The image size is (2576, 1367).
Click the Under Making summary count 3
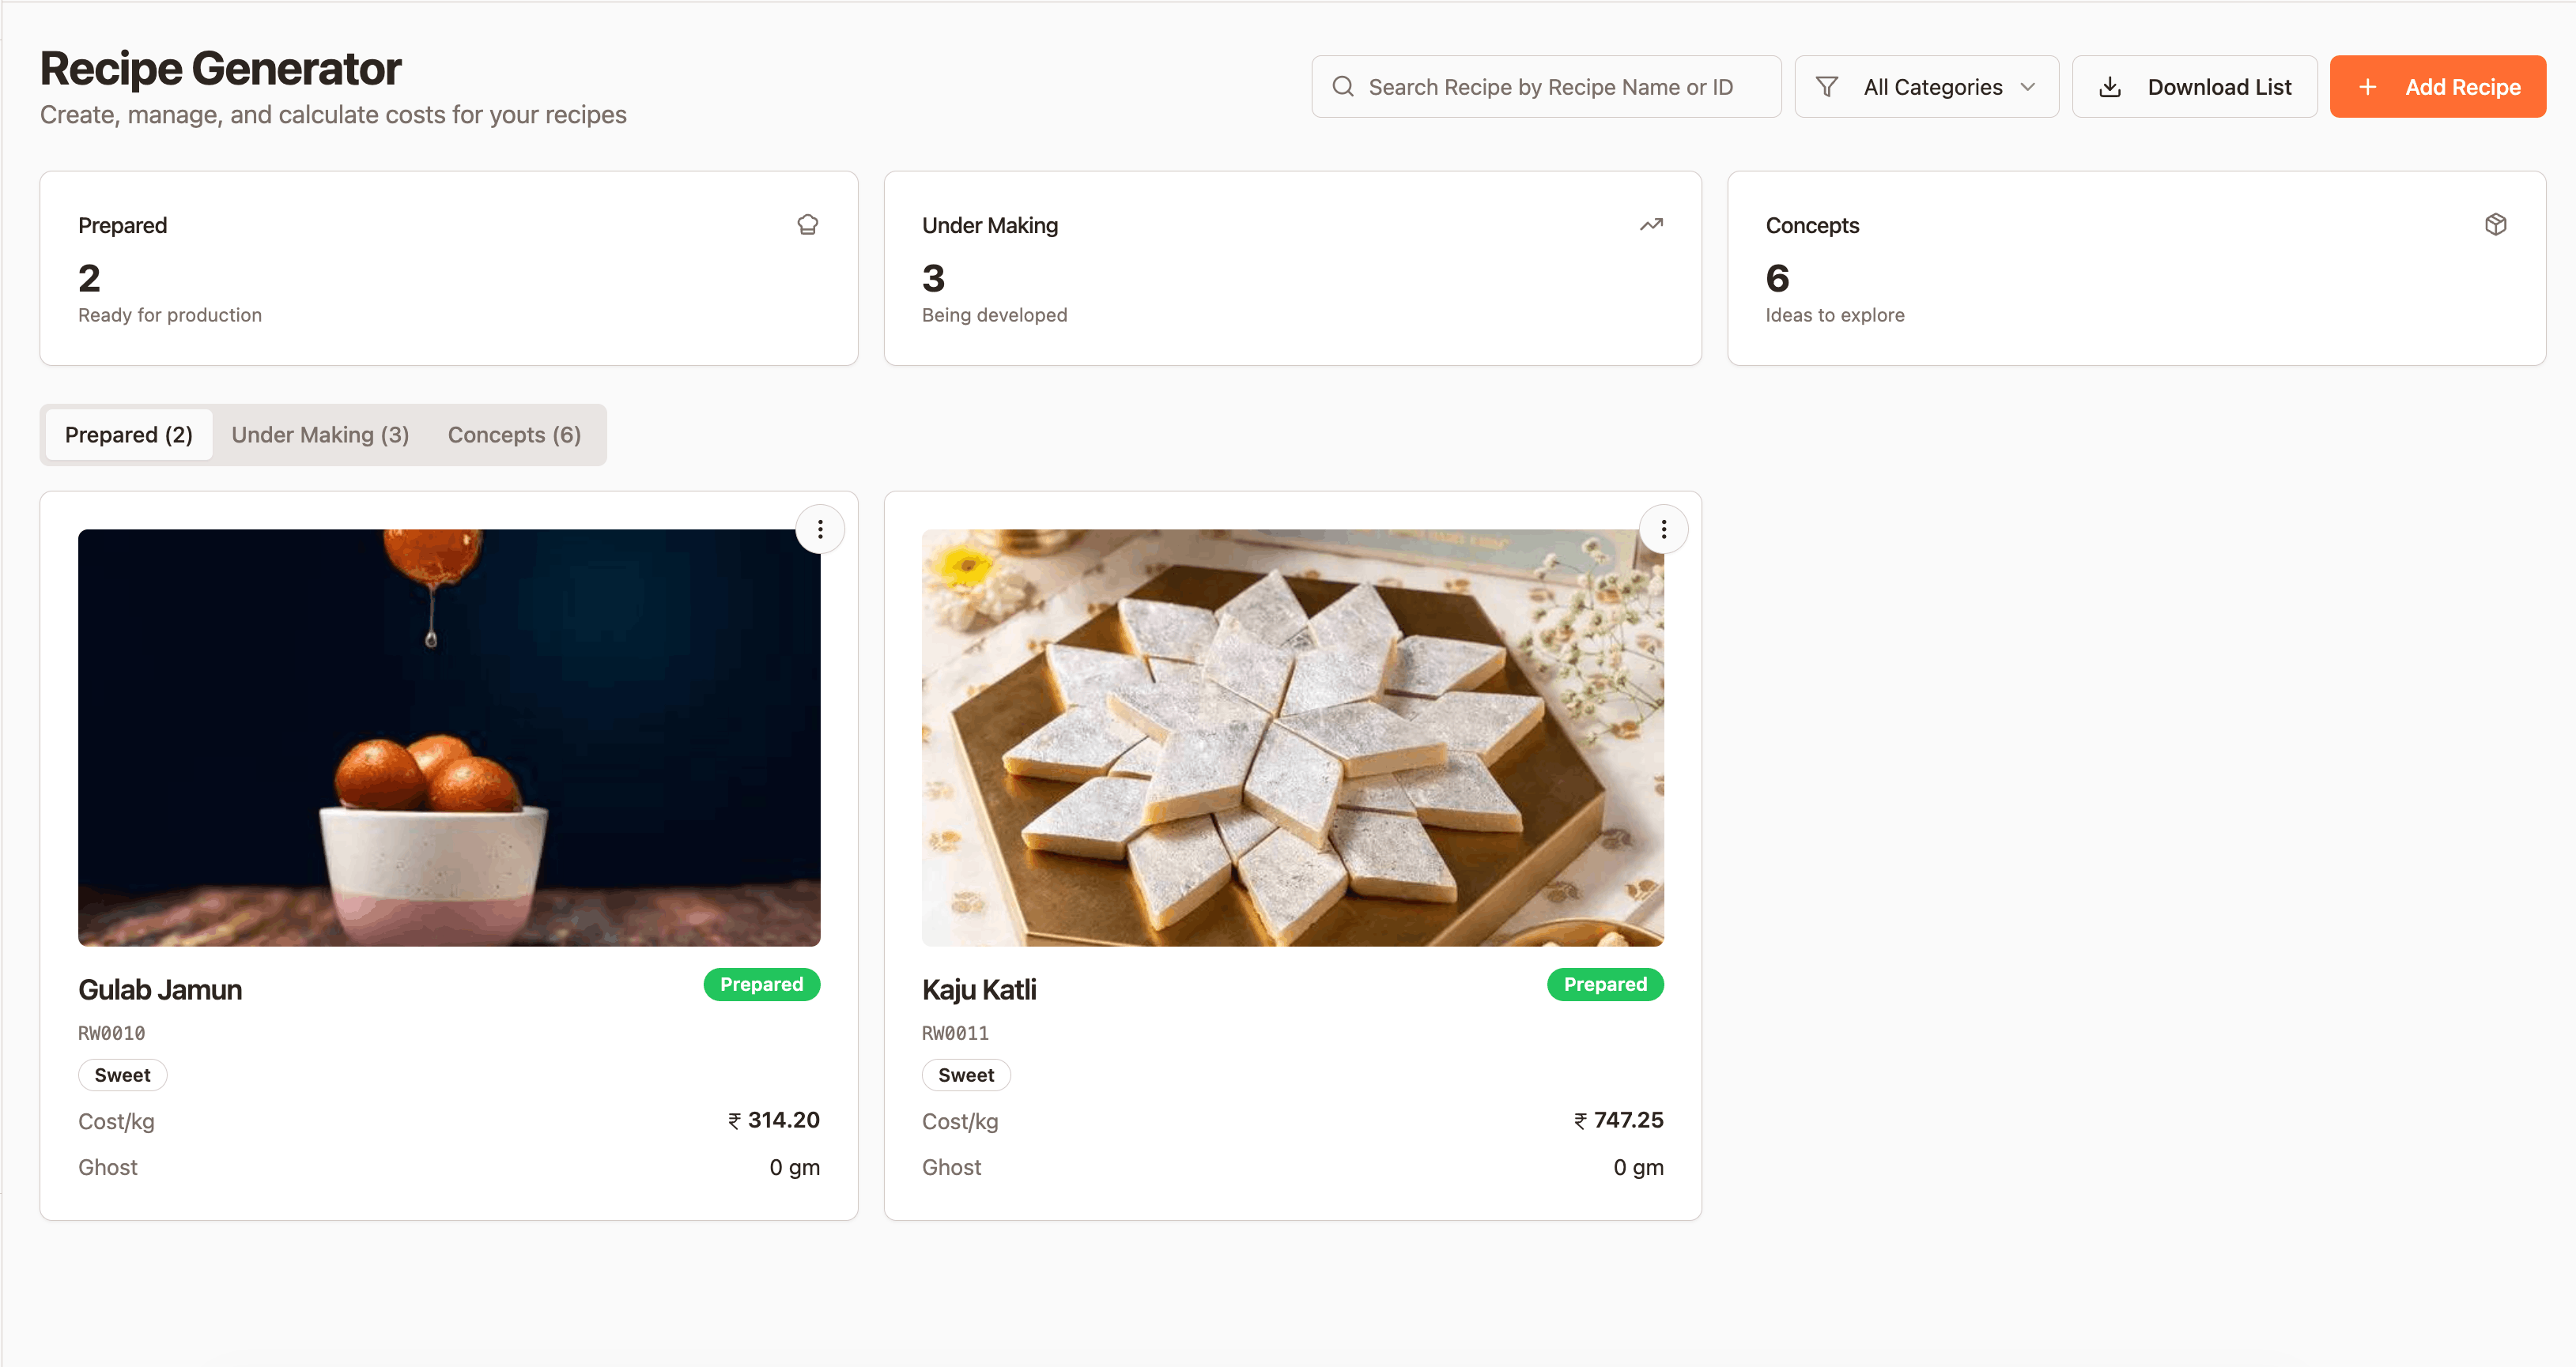934,278
